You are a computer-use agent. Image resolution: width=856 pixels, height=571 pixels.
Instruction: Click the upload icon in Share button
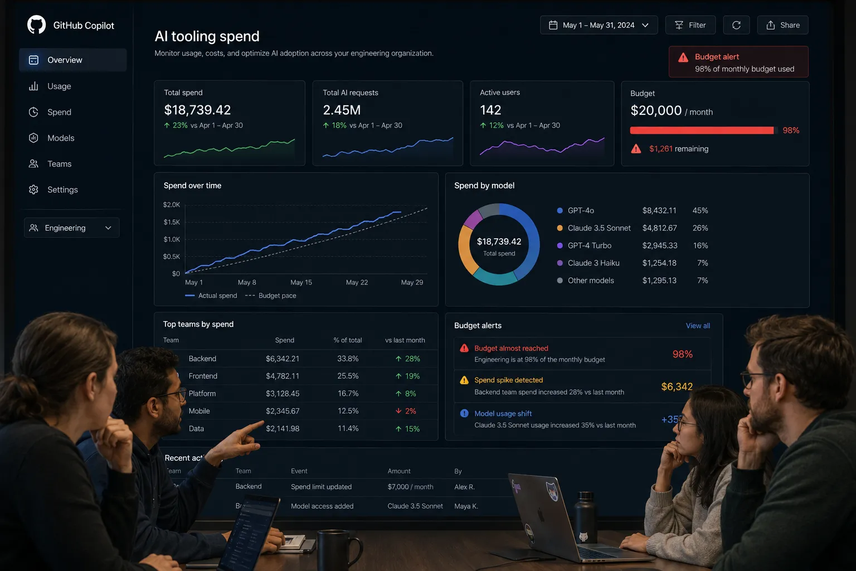770,25
